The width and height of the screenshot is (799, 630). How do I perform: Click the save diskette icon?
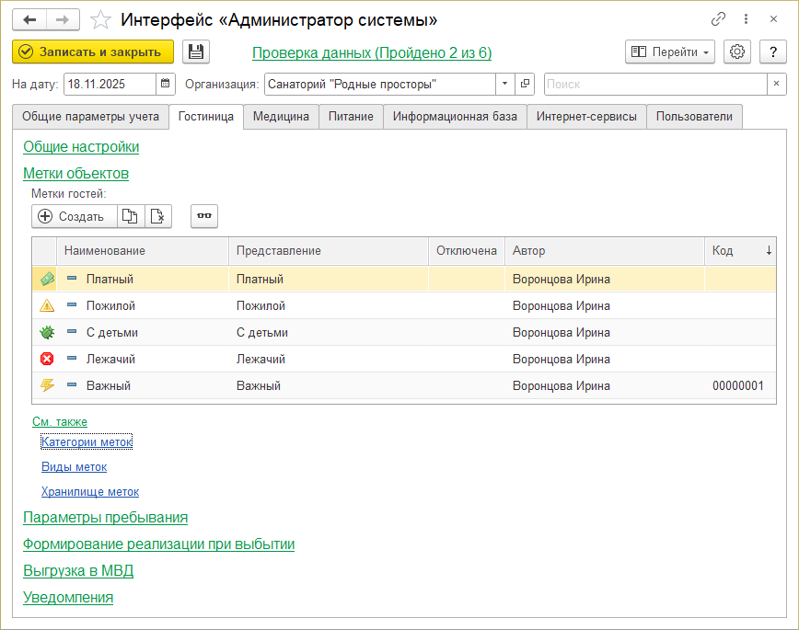(196, 52)
